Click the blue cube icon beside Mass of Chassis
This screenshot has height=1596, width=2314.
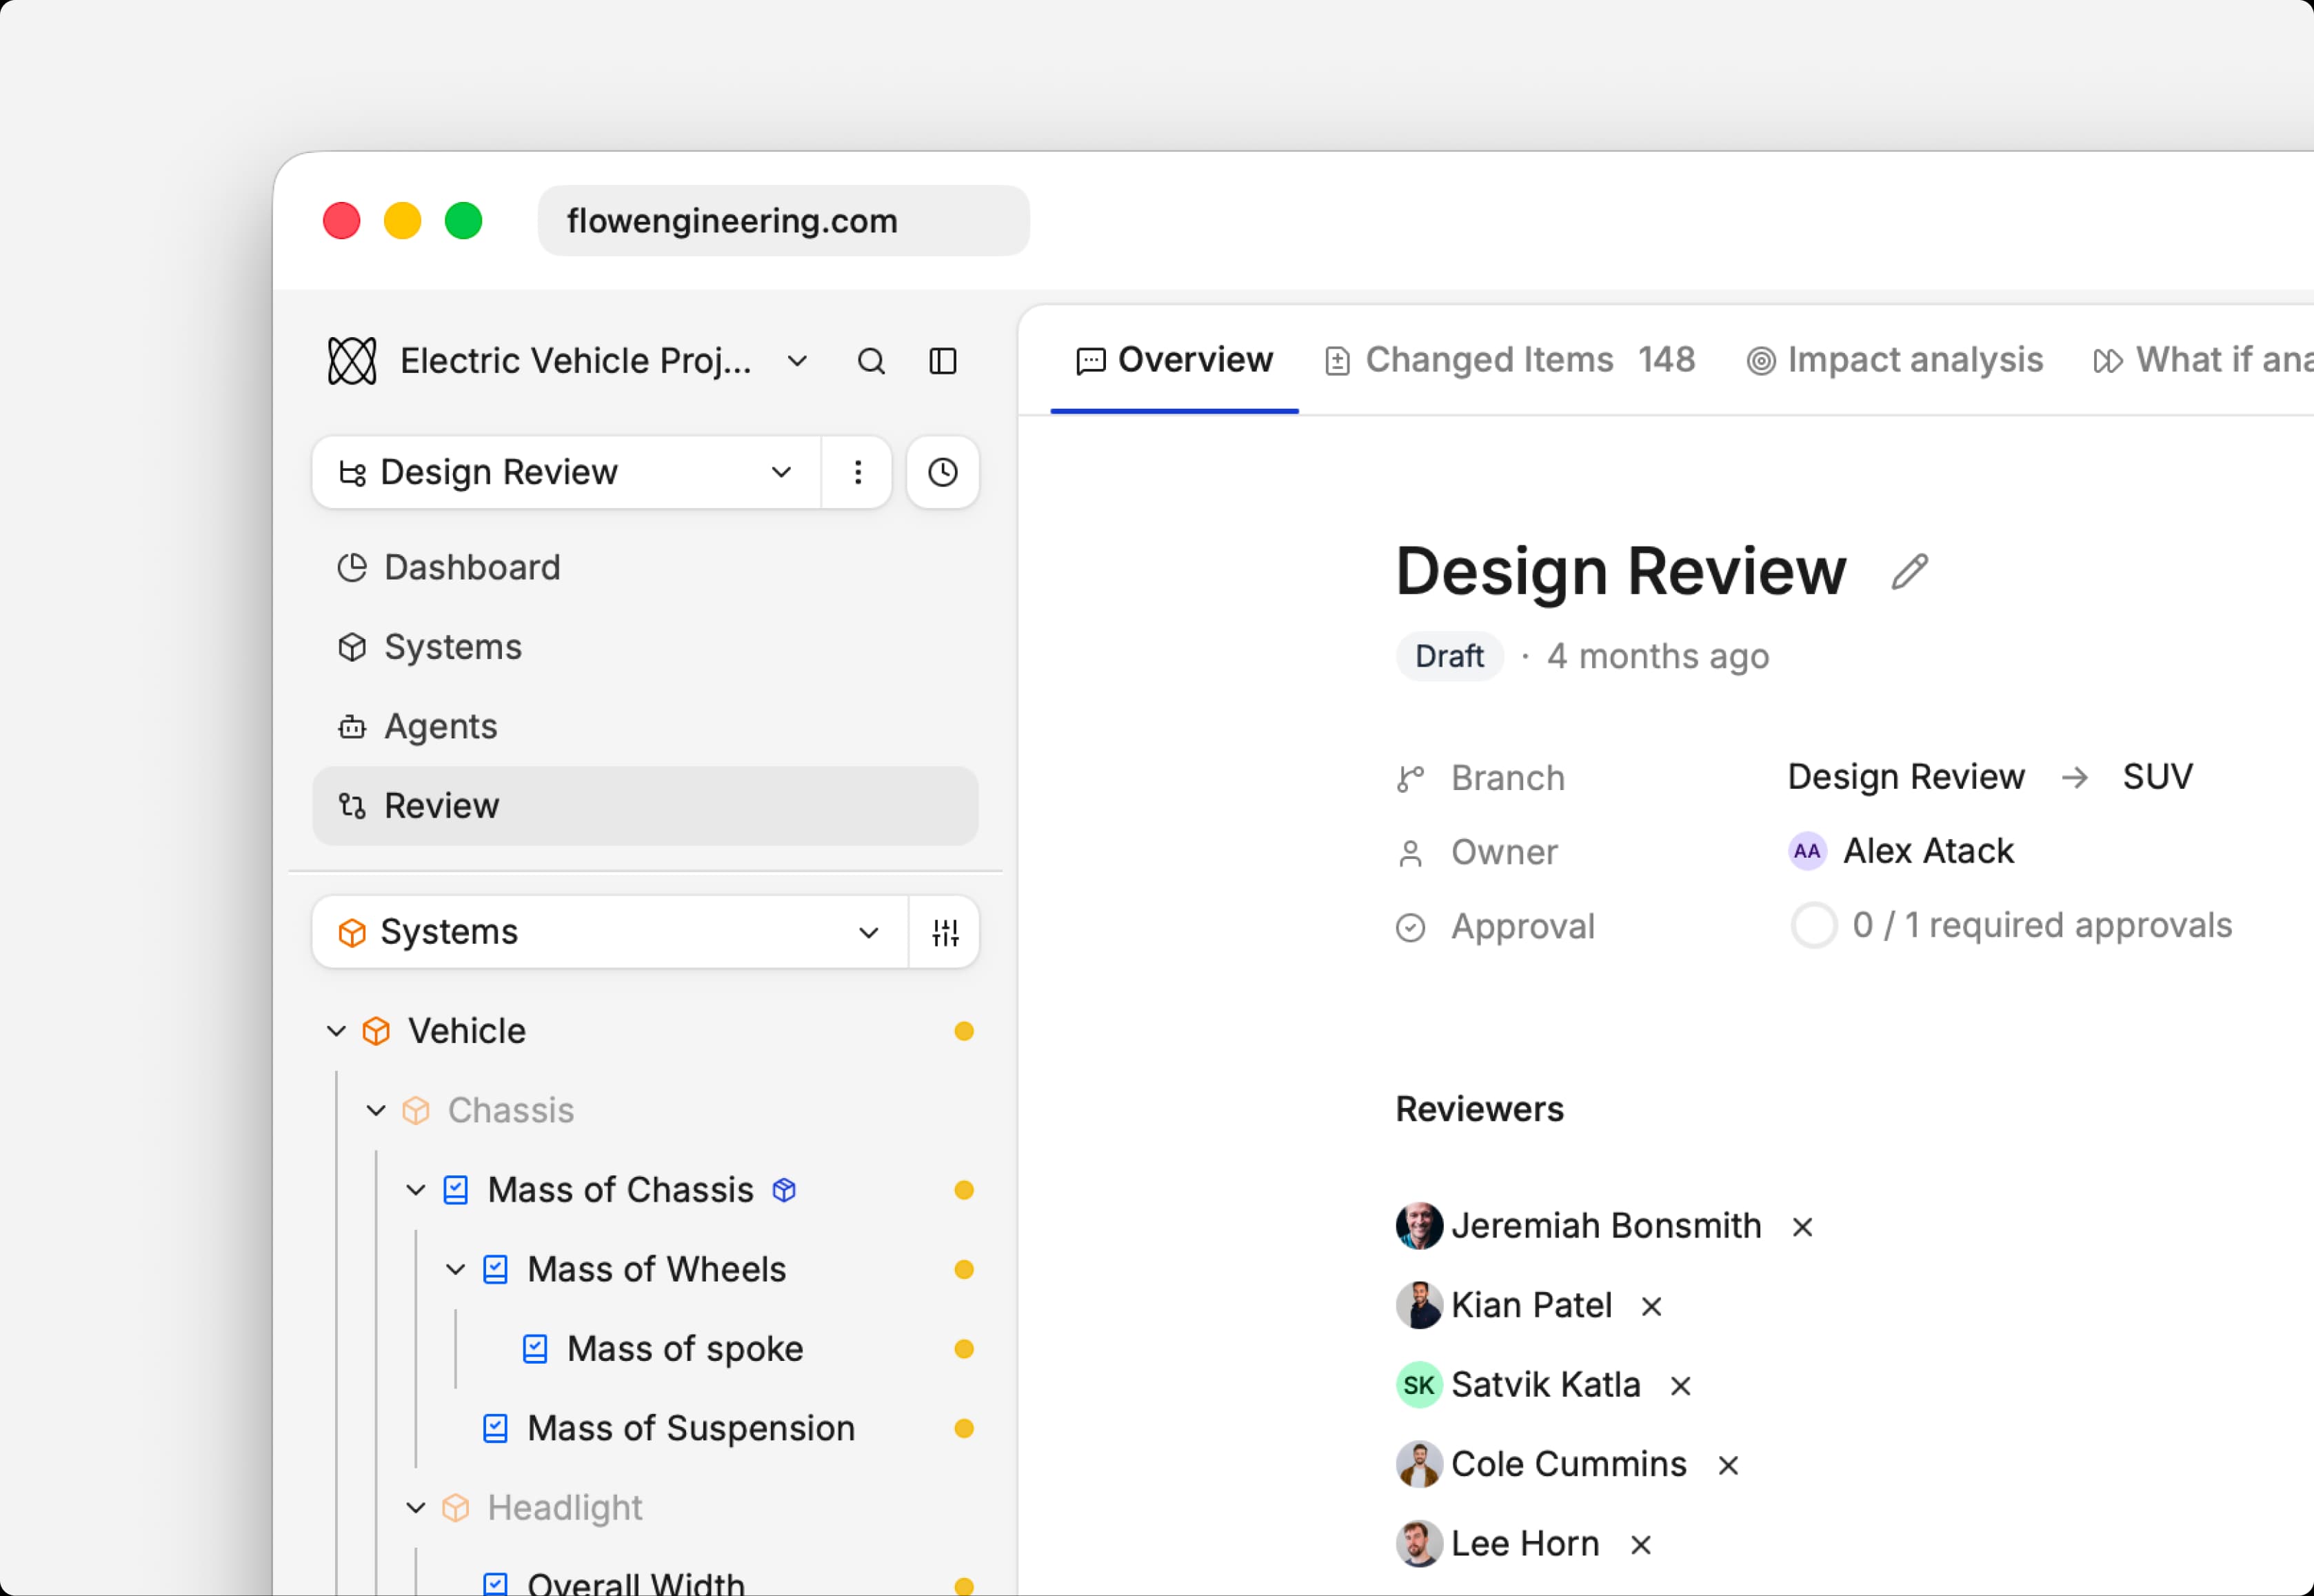click(x=784, y=1190)
